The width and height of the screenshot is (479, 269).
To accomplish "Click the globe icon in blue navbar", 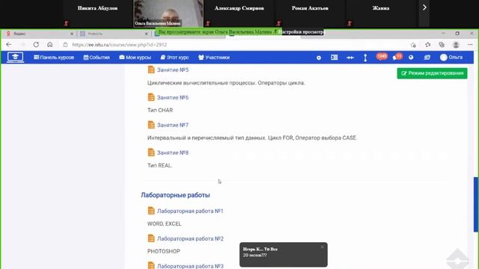I will [x=411, y=58].
